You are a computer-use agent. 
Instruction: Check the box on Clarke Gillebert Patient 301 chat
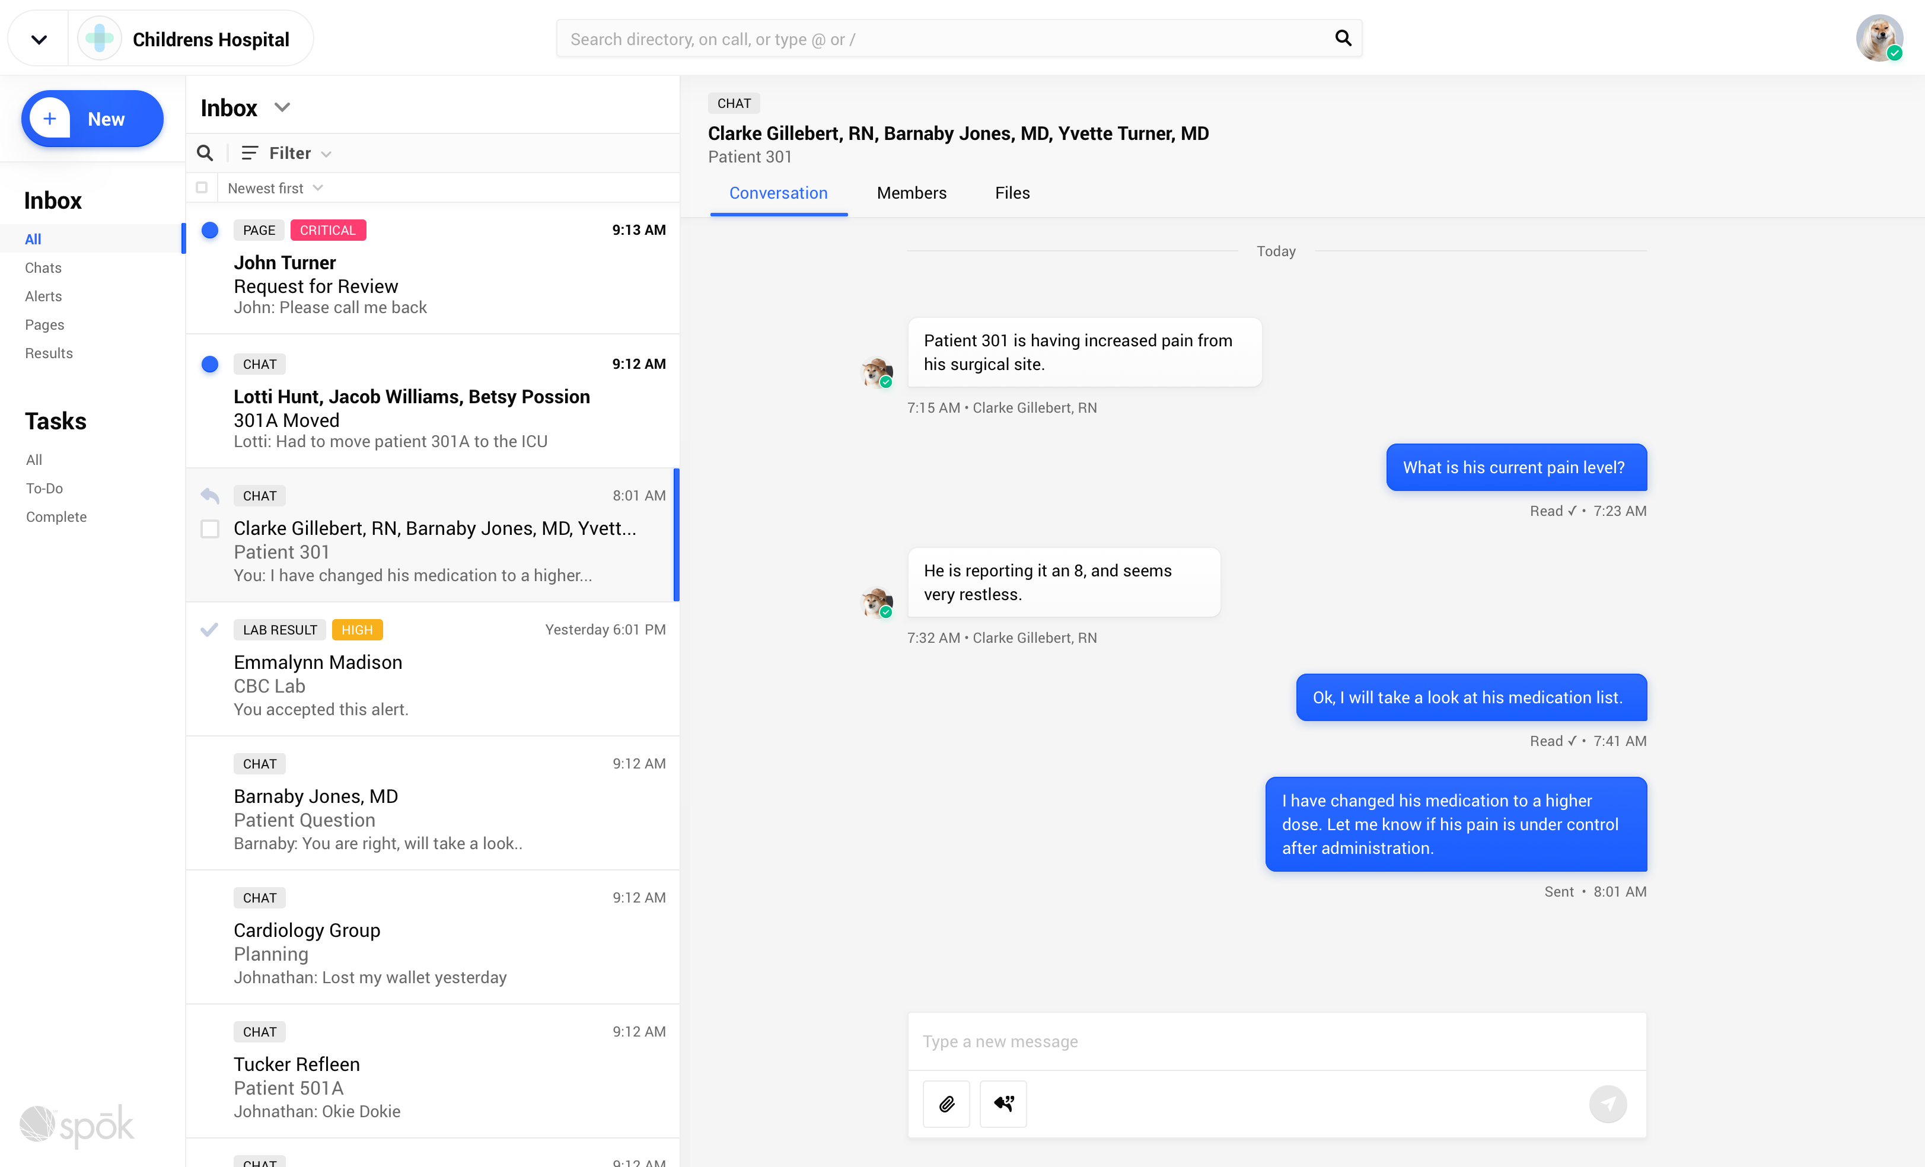pyautogui.click(x=209, y=529)
